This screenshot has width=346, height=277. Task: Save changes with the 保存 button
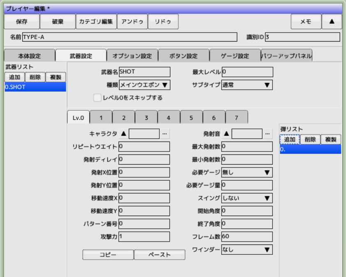pos(21,21)
